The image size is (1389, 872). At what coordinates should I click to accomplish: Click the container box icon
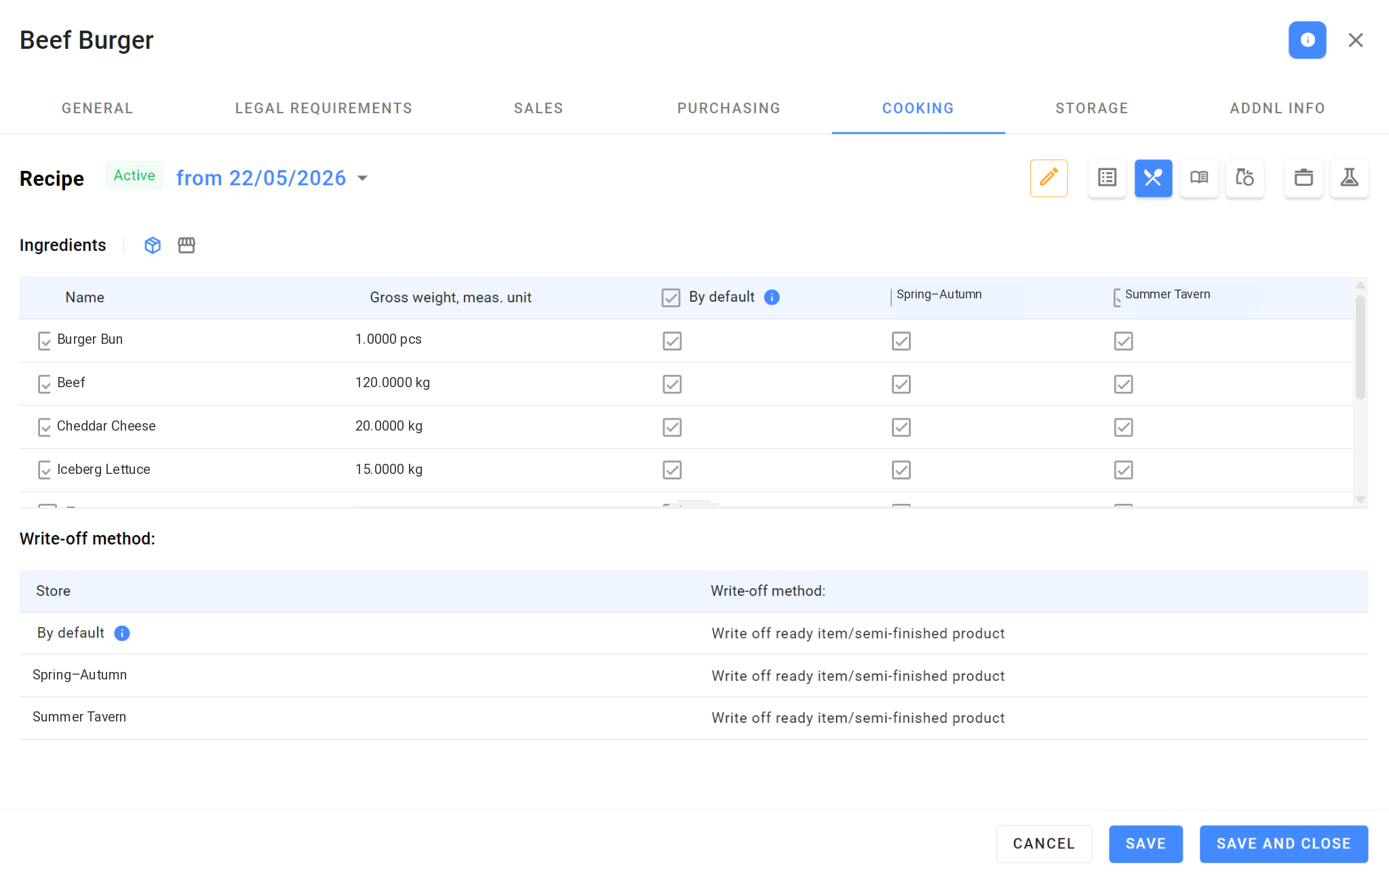coord(1303,178)
